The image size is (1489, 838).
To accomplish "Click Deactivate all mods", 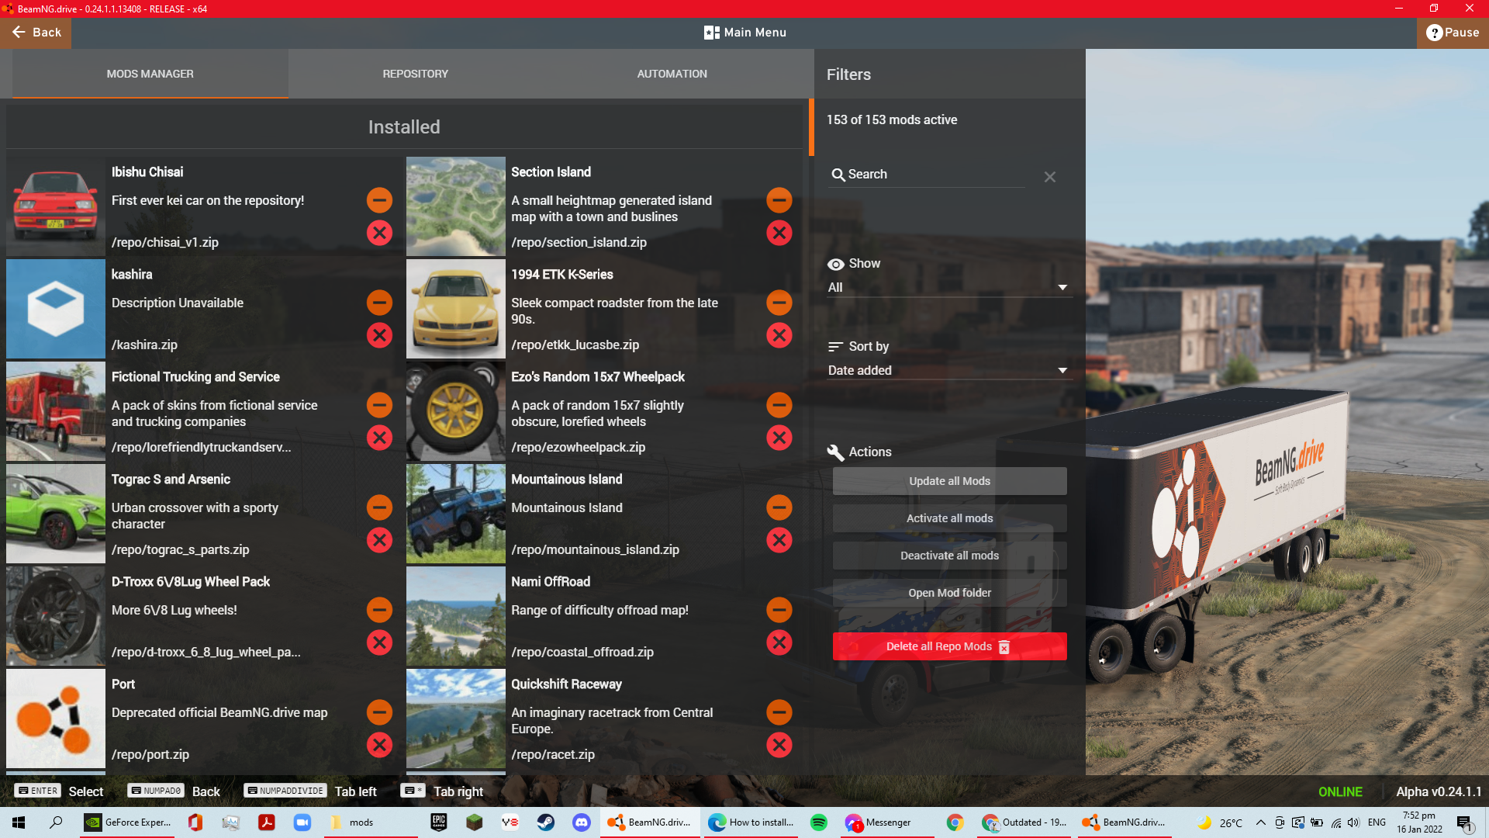I will pyautogui.click(x=949, y=556).
